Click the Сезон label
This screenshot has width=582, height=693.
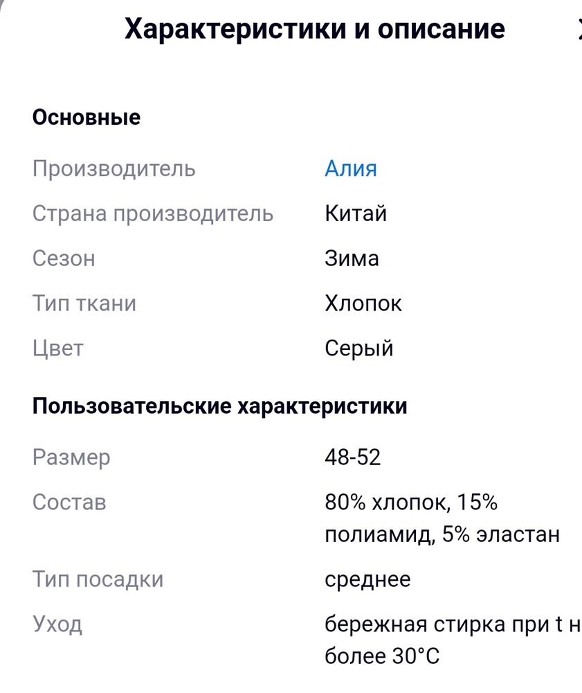pyautogui.click(x=64, y=258)
